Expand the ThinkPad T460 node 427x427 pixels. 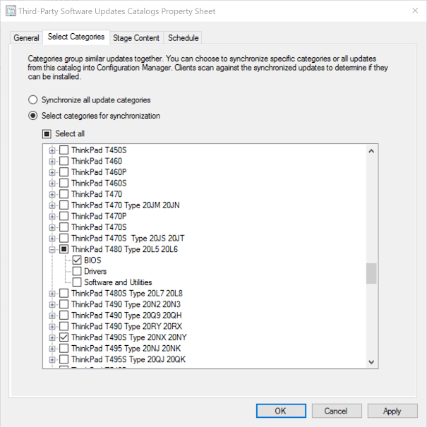coord(52,161)
